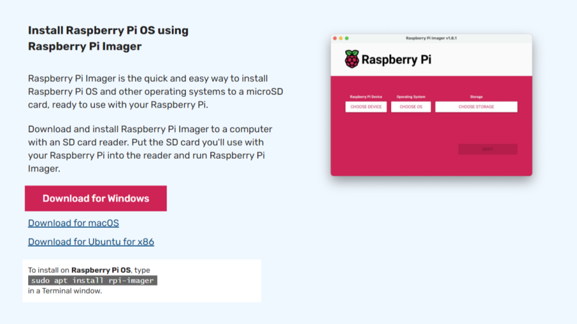The image size is (577, 324).
Task: Expand the CHOOSE STORAGE selector
Action: [476, 107]
